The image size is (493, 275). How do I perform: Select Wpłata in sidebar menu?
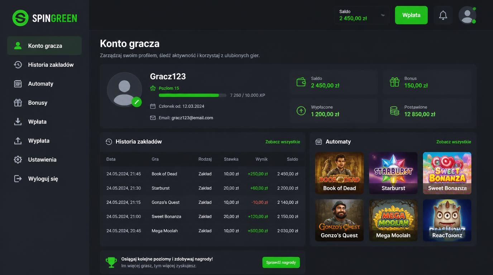pos(44,121)
